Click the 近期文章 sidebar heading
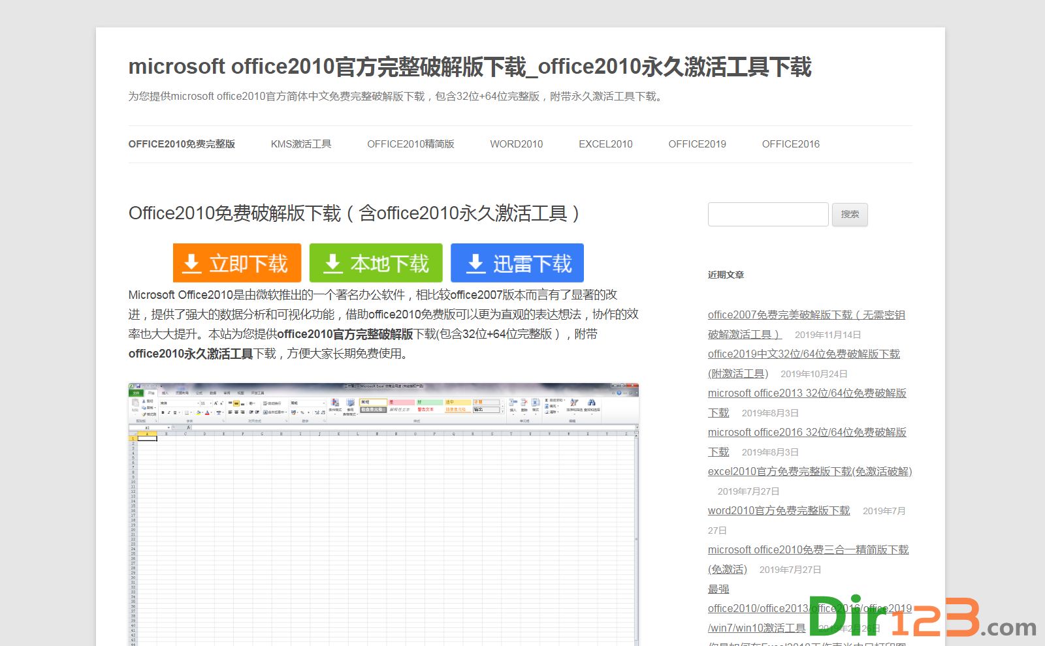 click(726, 275)
